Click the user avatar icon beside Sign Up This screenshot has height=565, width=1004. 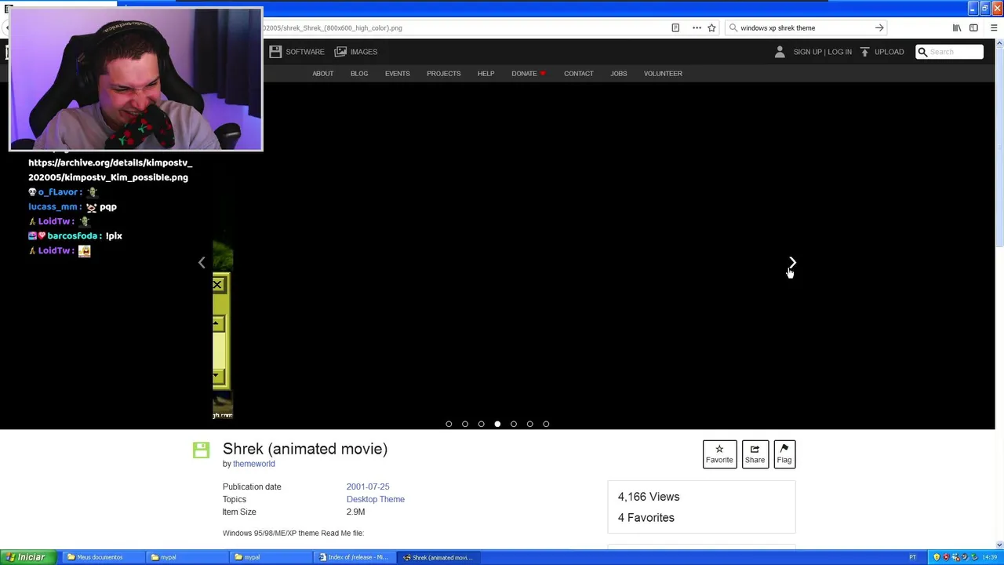780,52
